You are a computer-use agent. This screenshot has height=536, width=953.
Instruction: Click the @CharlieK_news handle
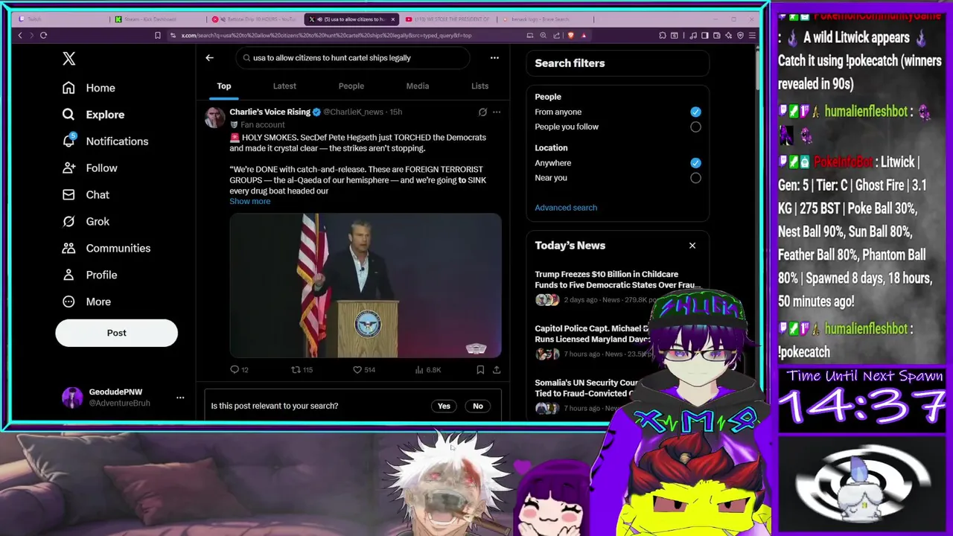click(353, 112)
